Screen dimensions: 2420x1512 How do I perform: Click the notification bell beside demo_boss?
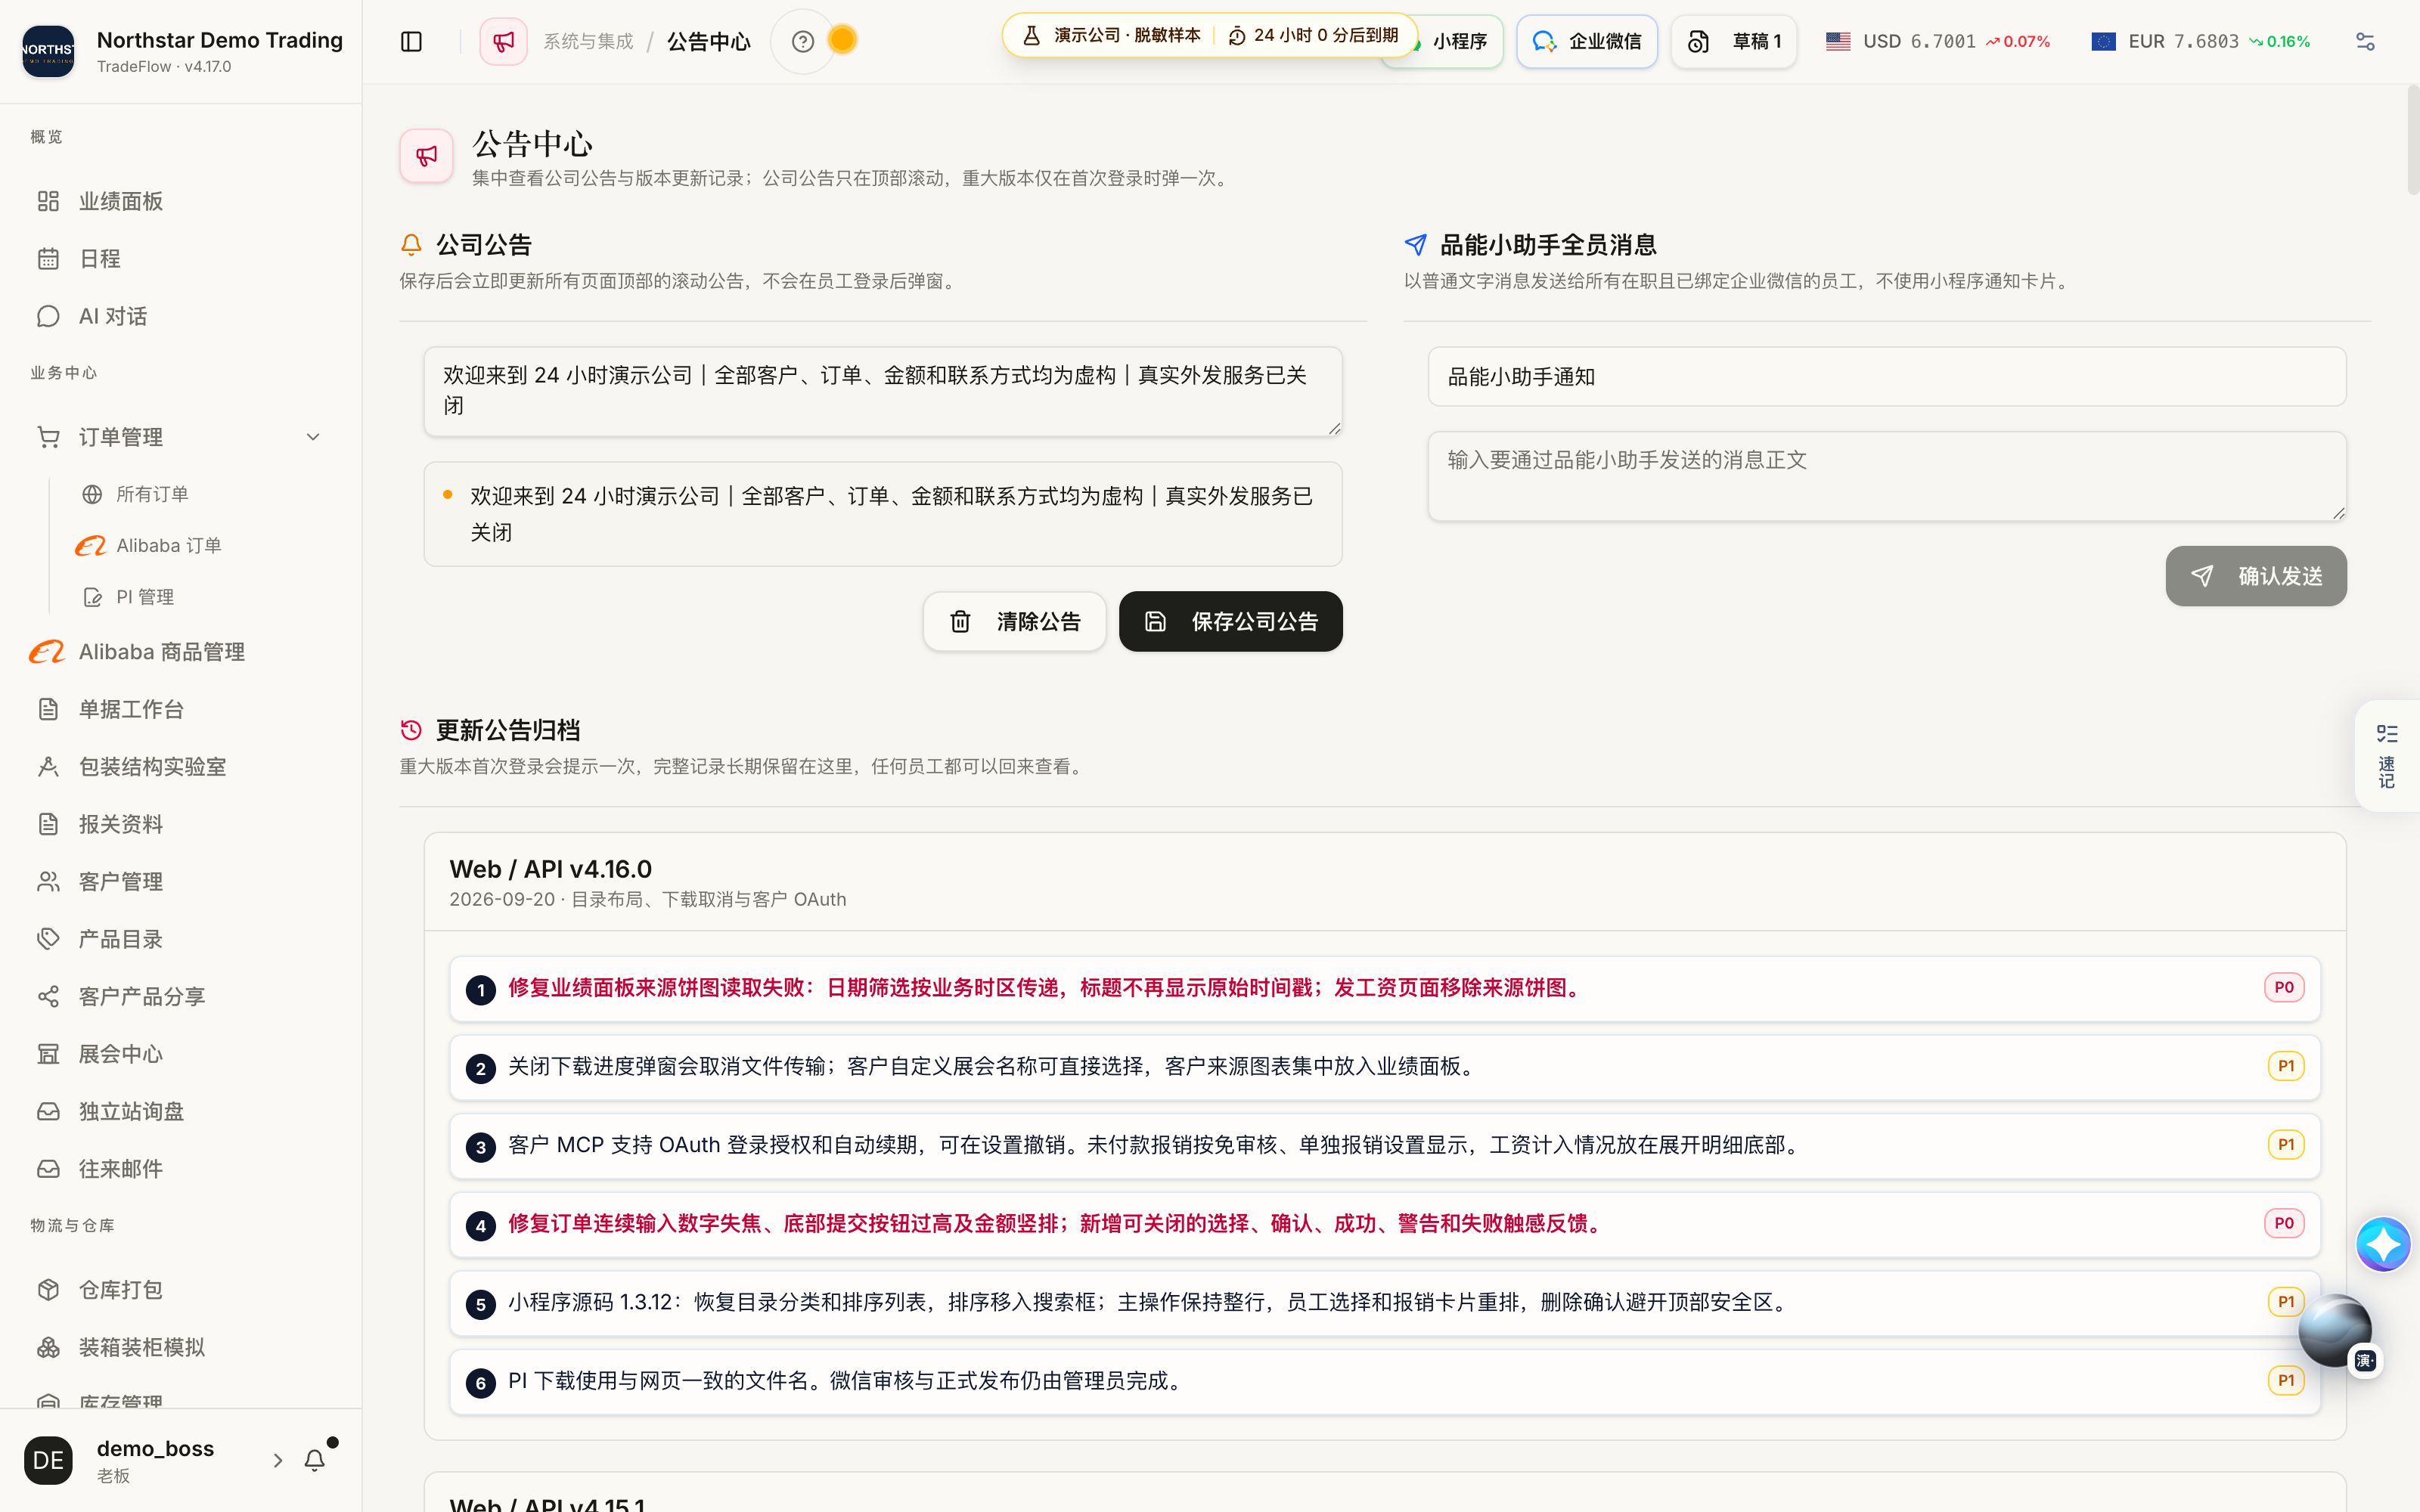(315, 1460)
